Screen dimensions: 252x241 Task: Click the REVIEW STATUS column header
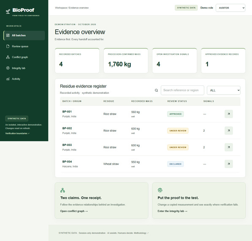(177, 101)
